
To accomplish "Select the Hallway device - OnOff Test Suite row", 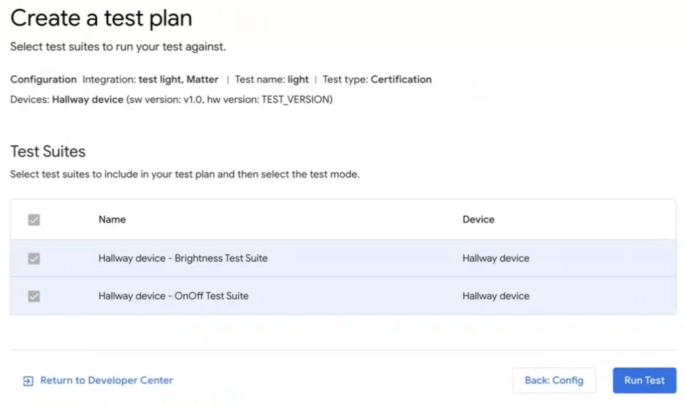I will [173, 296].
